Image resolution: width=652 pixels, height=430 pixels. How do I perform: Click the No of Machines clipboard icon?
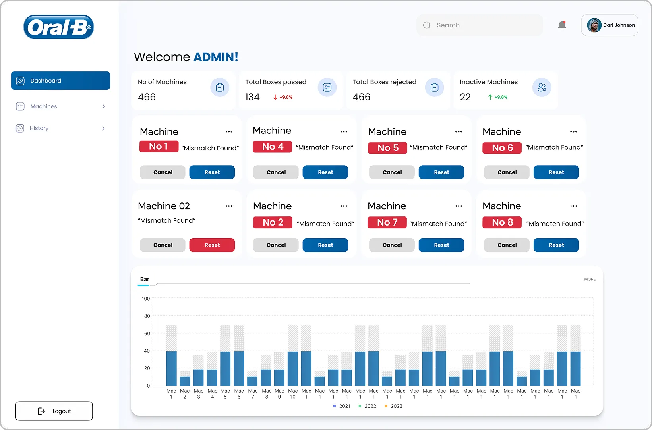click(220, 87)
